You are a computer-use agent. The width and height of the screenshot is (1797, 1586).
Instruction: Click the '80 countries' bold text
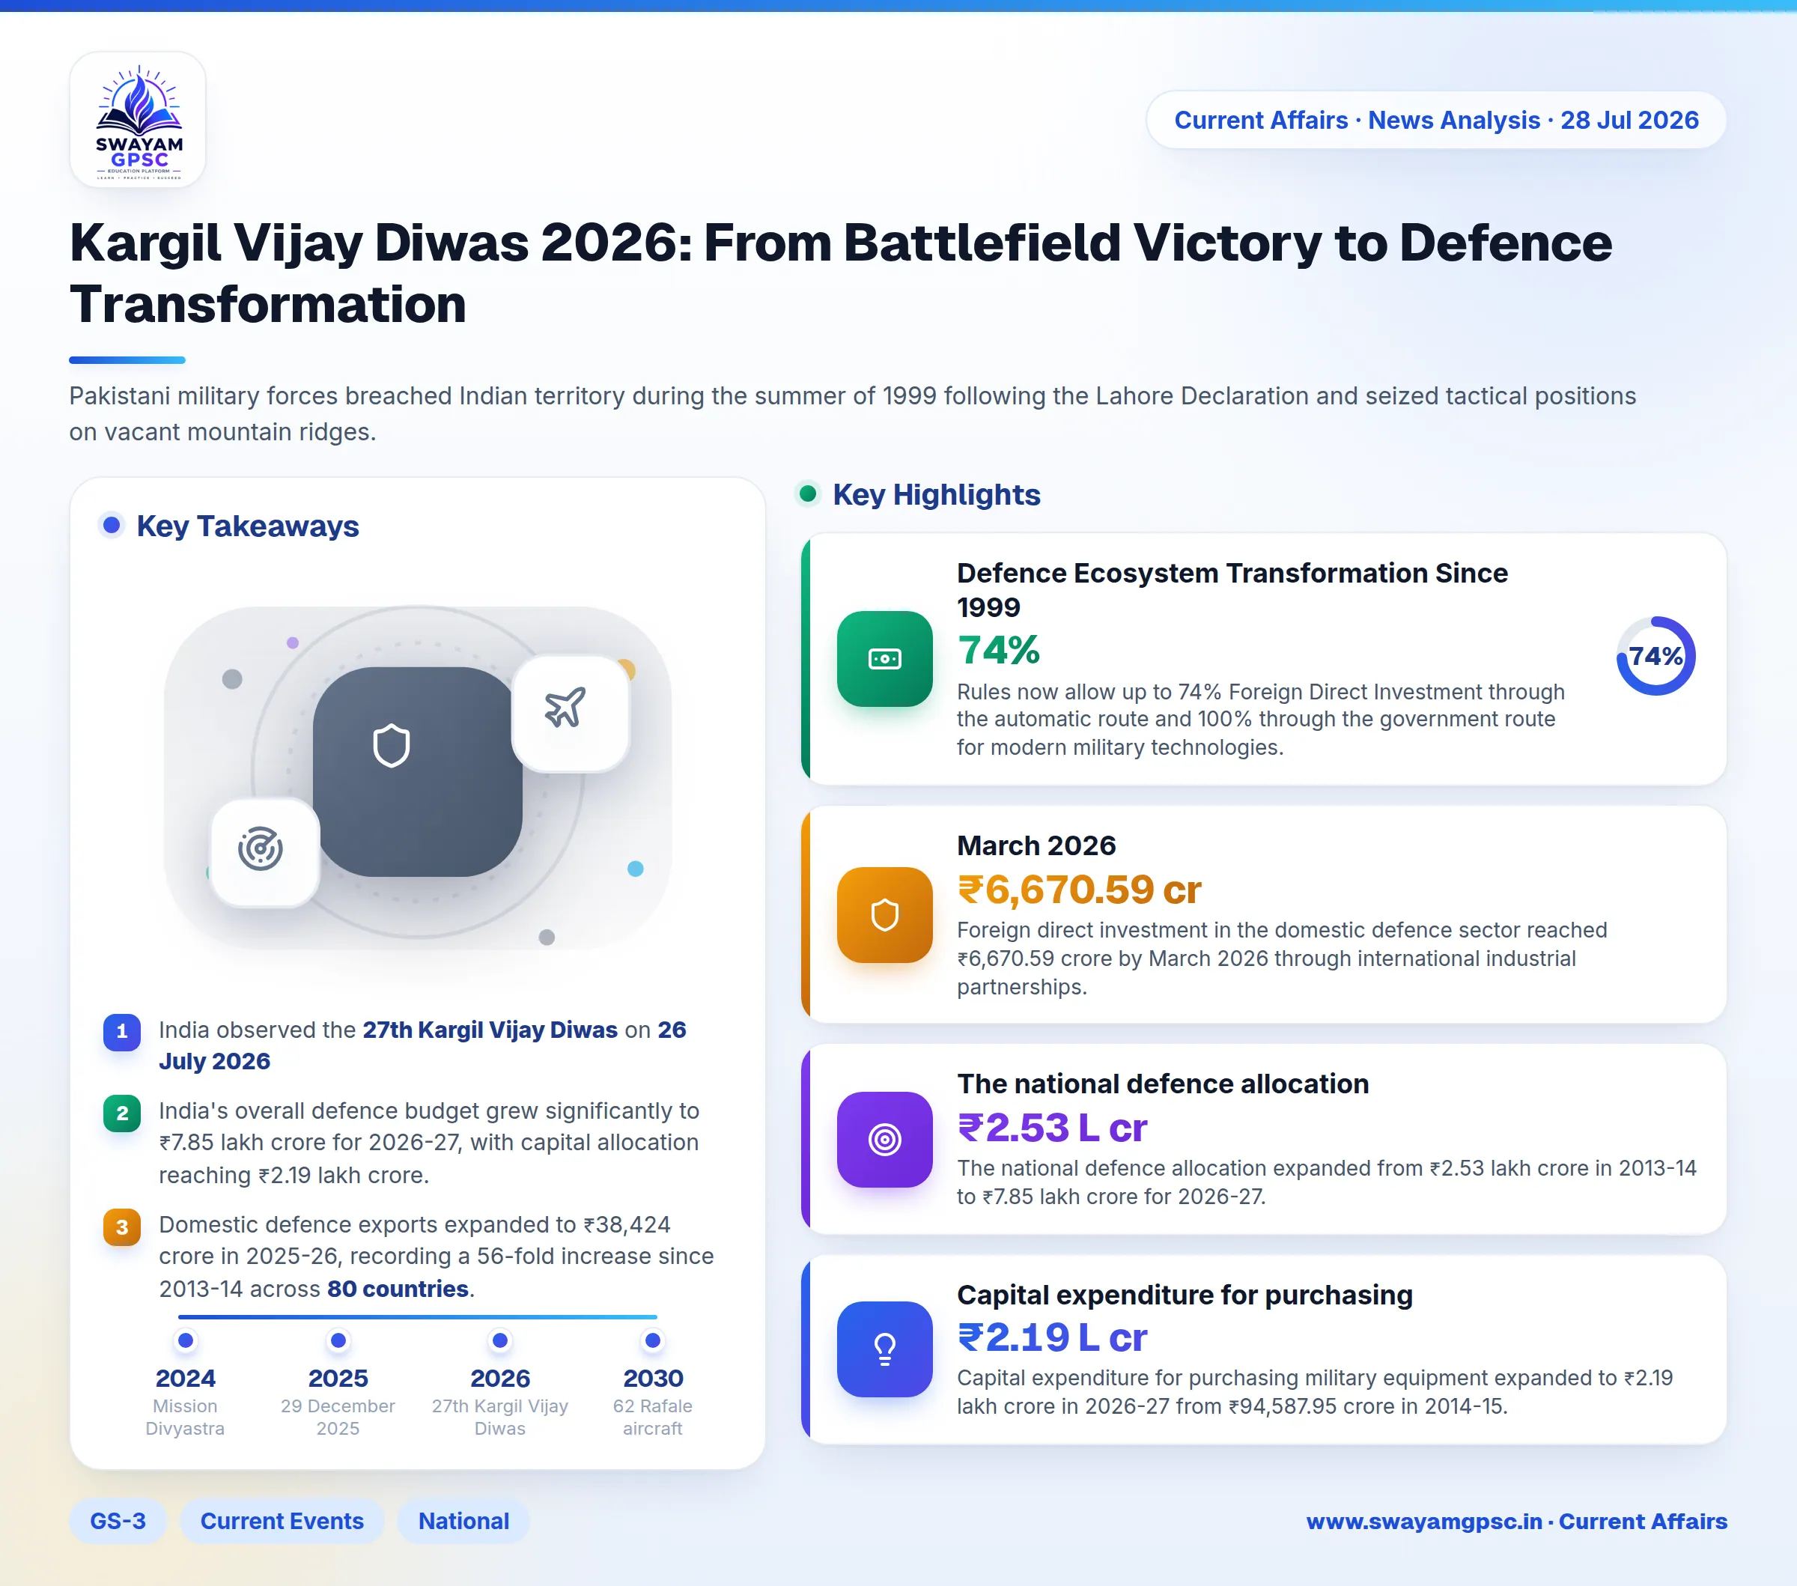[398, 1289]
